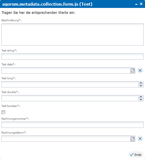Focus the Beschreibung text area

click(72, 35)
